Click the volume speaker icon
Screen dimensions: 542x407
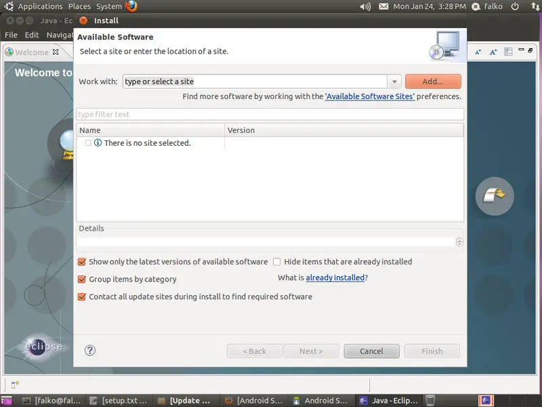pos(365,7)
